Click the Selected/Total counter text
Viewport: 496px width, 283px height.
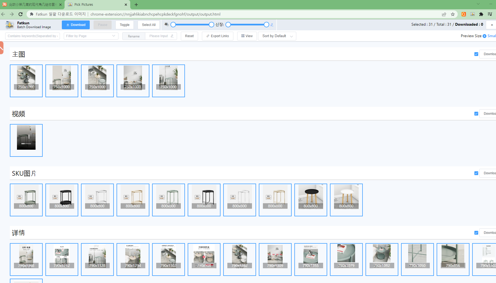[447, 25]
